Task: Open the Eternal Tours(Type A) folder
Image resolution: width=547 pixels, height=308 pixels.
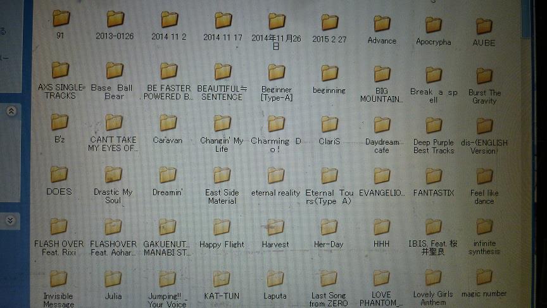Action: coord(329,176)
